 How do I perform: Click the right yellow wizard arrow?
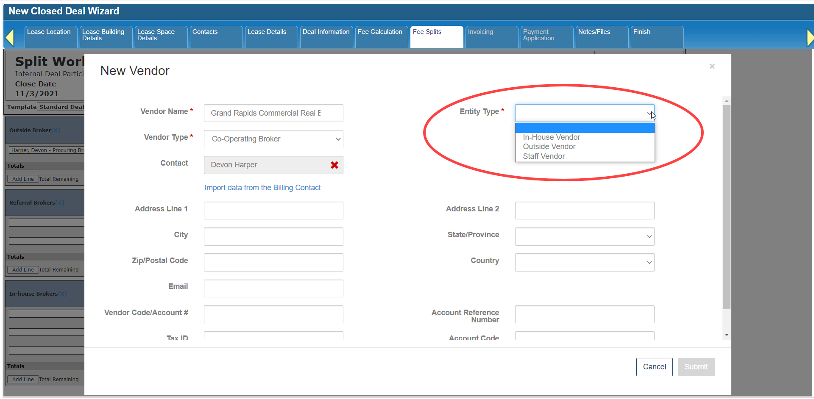pyautogui.click(x=810, y=38)
